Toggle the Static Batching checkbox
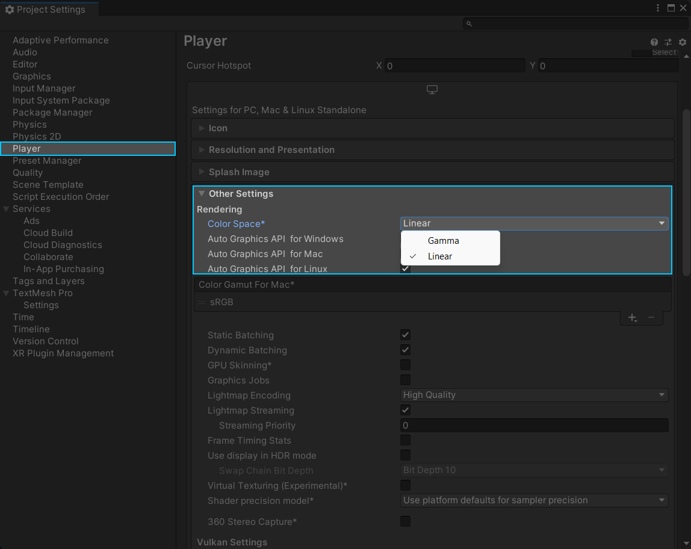This screenshot has width=691, height=549. click(x=405, y=335)
